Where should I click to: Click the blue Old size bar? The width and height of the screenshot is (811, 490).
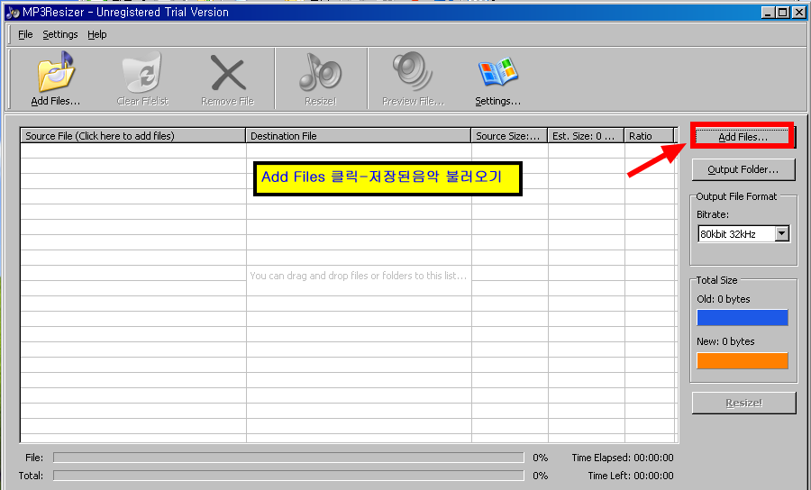[743, 317]
